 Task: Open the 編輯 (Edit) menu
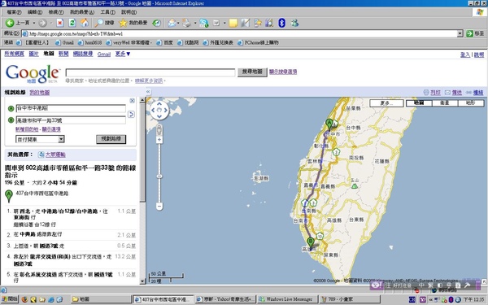[x=34, y=12]
